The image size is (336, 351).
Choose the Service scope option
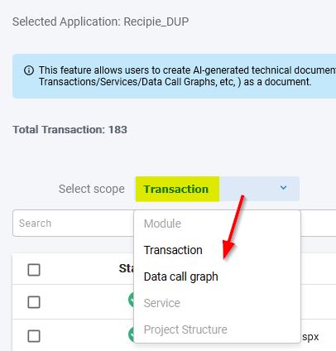pyautogui.click(x=162, y=303)
